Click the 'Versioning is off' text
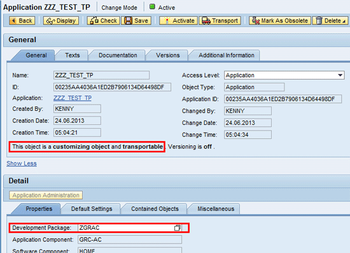Screen dimensions: 350x253 (x=190, y=147)
